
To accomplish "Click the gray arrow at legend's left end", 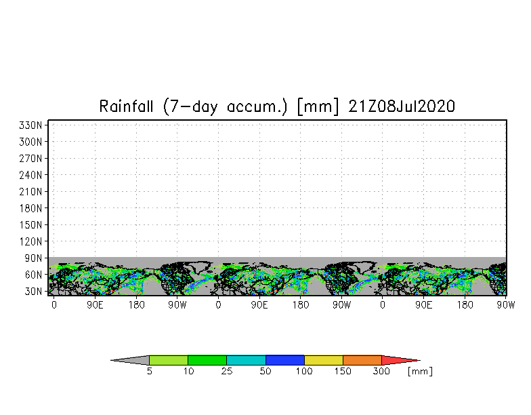I will tap(132, 360).
